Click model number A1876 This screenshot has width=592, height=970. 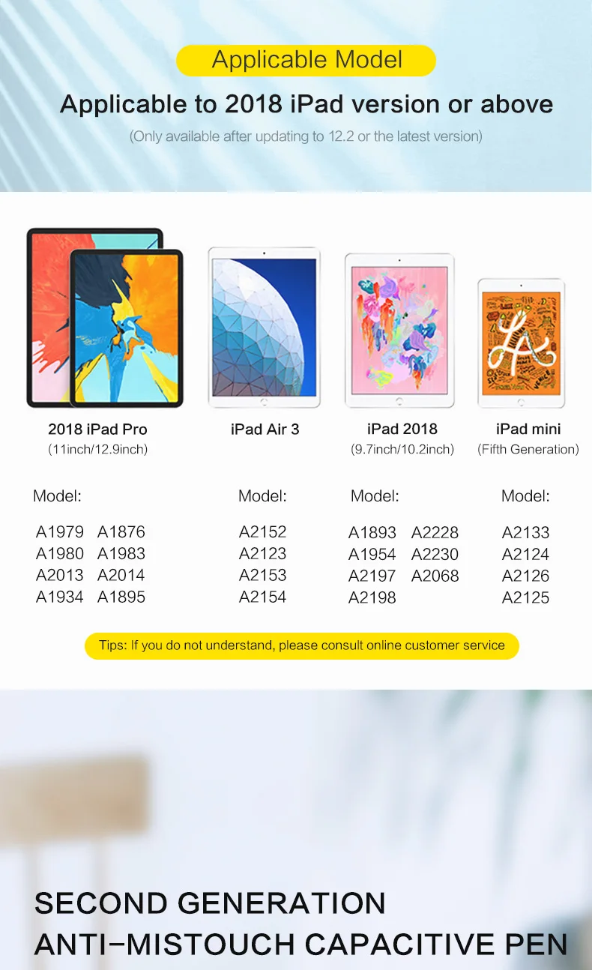click(x=121, y=532)
